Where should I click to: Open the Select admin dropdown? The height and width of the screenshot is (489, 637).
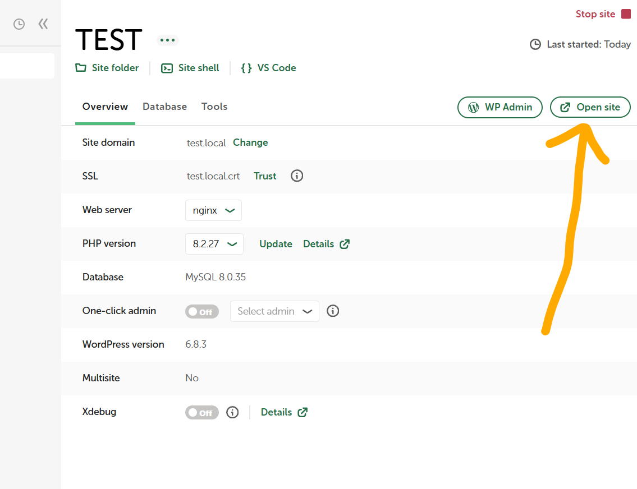pos(274,311)
